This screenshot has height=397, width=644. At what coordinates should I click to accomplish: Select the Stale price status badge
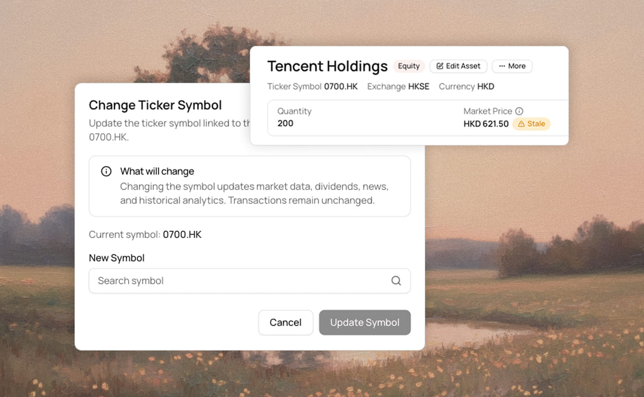[531, 124]
